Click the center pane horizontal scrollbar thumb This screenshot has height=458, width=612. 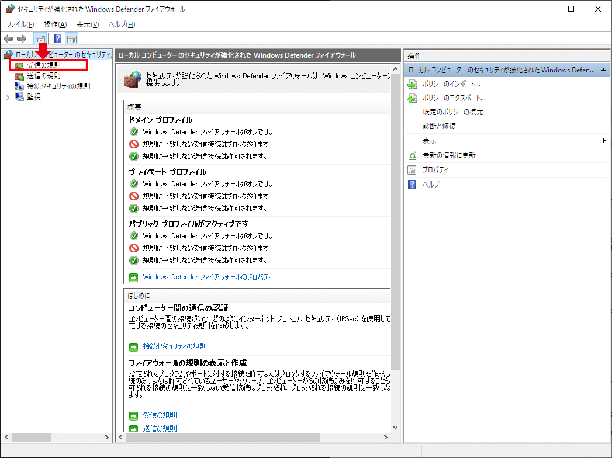(x=223, y=438)
